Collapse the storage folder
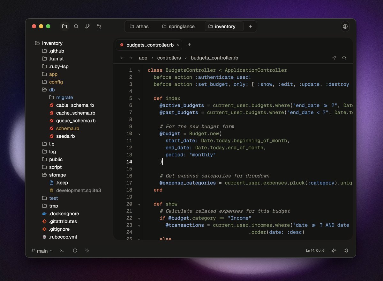The height and width of the screenshot is (281, 383). (x=54, y=175)
